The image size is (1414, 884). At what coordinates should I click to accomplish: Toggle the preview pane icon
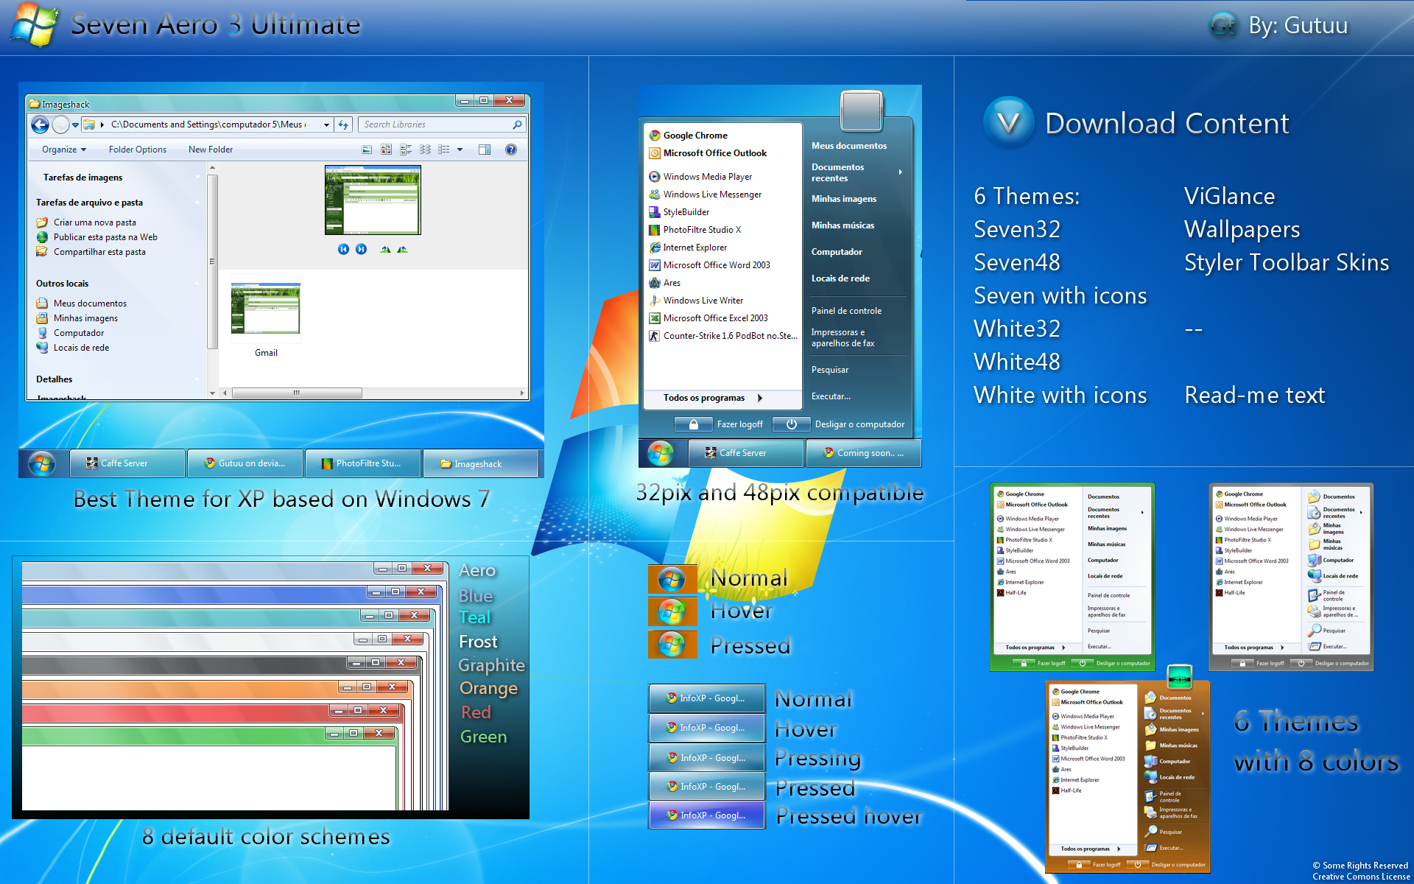[x=485, y=150]
